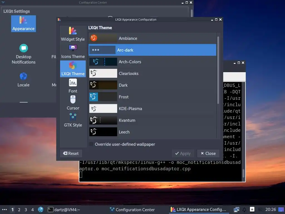Viewport: 285px width, 214px height.
Task: Select the LXQt Theme section
Action: [x=73, y=69]
